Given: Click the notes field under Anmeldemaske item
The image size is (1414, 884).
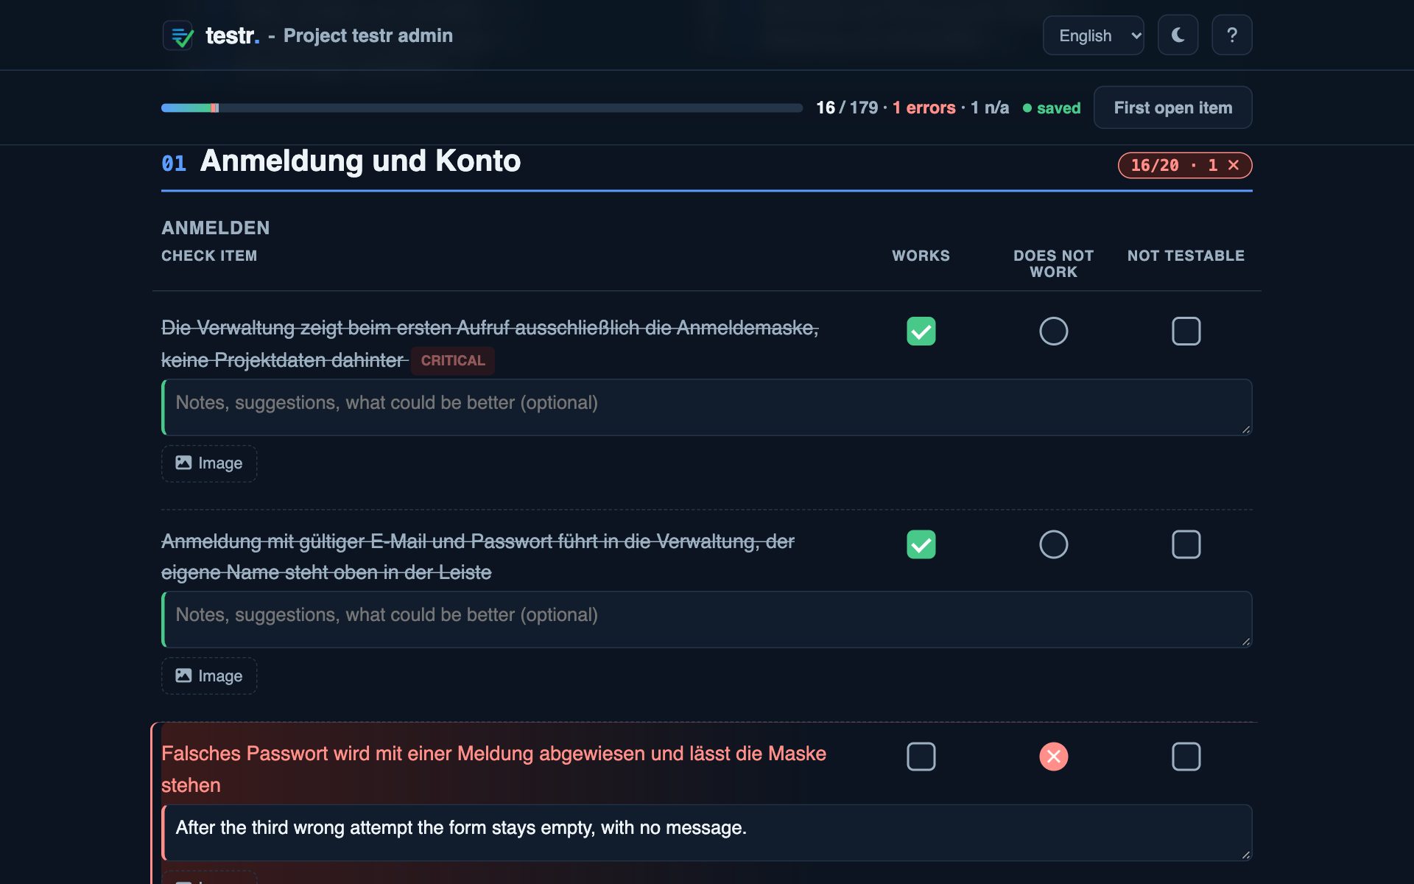Looking at the screenshot, I should coord(706,407).
